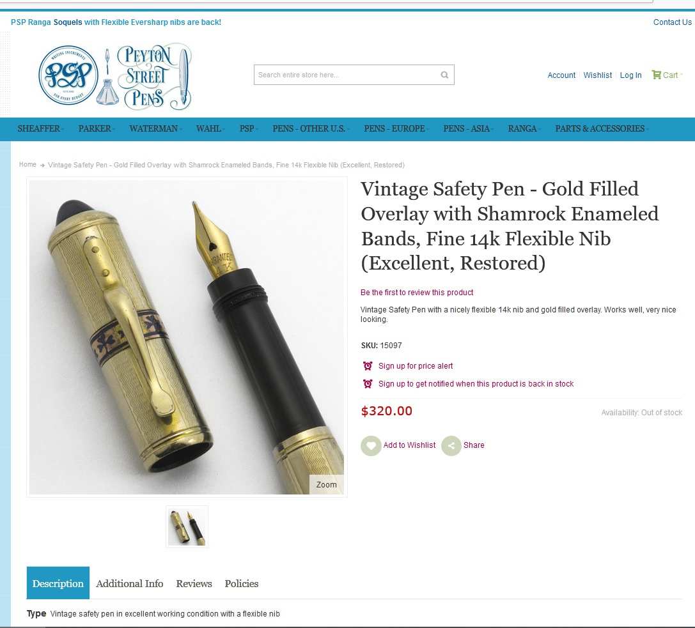This screenshot has width=695, height=628.
Task: Click Be the first to review link
Action: point(417,293)
